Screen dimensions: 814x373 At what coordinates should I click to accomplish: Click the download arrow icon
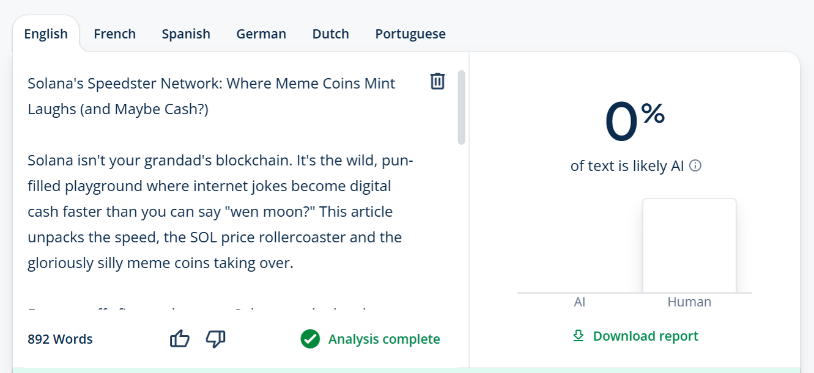pyautogui.click(x=578, y=336)
